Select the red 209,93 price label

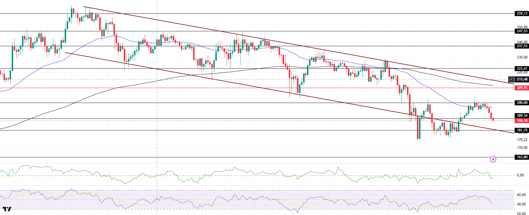coord(522,88)
